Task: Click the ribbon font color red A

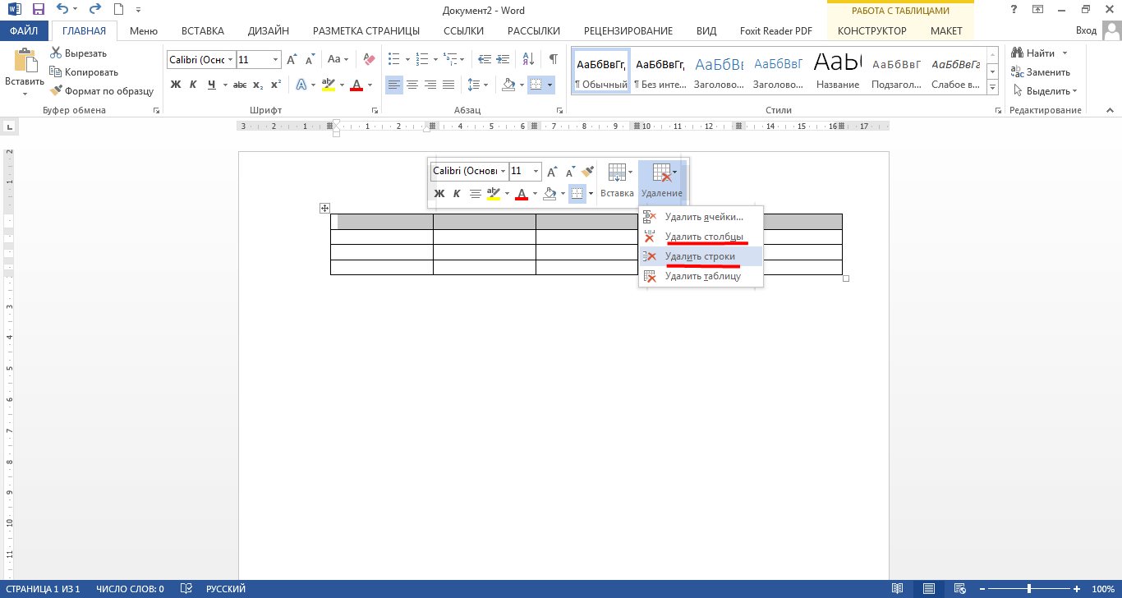Action: [x=356, y=85]
